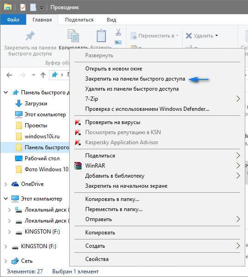The image size is (248, 277).
Task: Expand the OneDrive tree node
Action: [6, 184]
